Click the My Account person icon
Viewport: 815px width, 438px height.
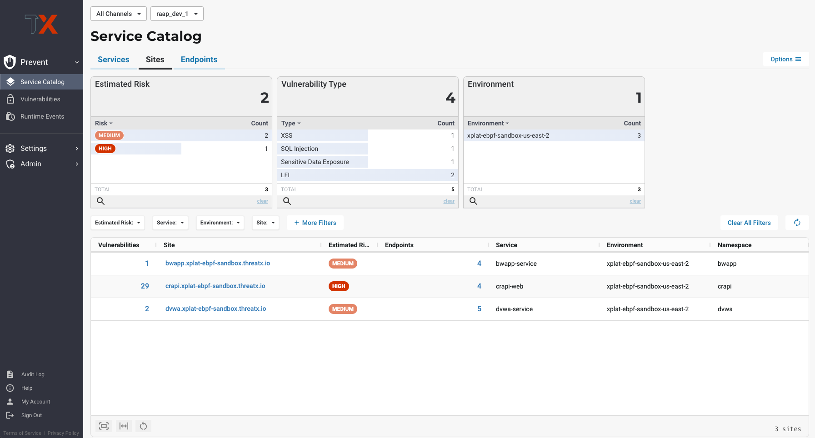click(10, 402)
